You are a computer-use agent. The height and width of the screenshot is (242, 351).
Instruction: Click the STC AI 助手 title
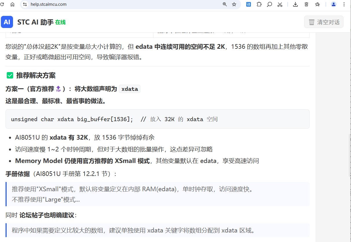(x=35, y=22)
